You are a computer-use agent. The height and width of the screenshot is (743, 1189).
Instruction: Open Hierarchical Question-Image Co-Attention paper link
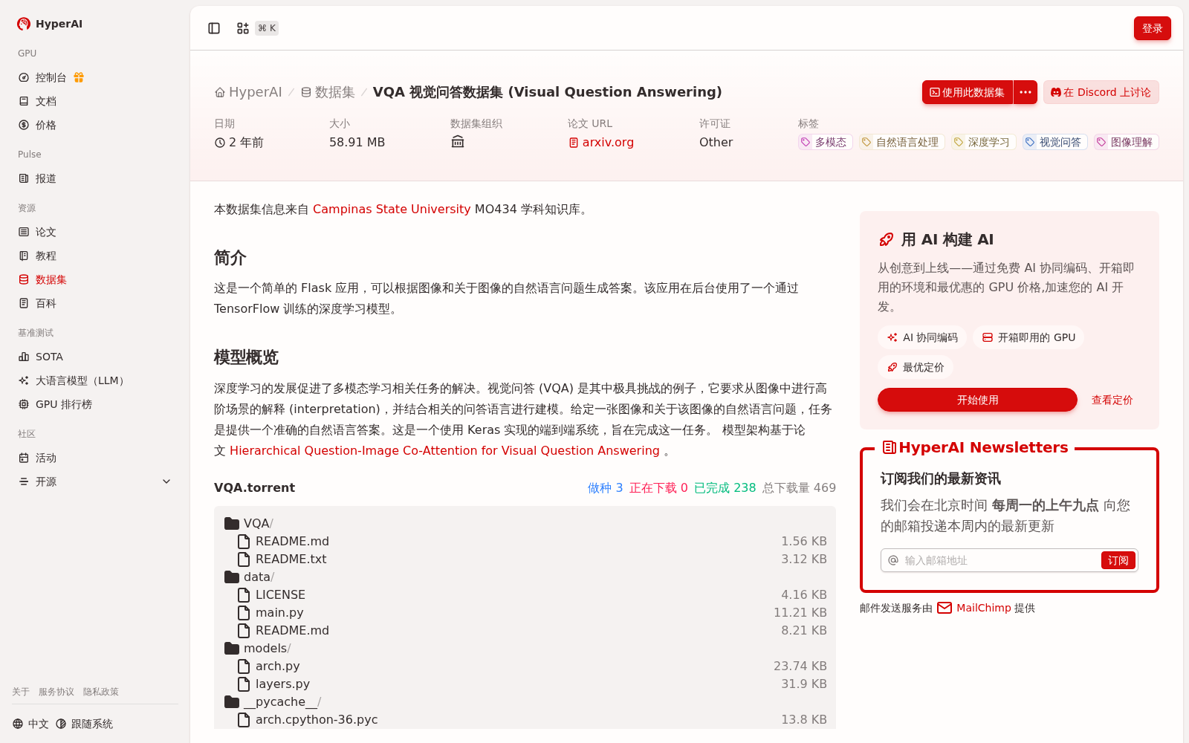click(x=444, y=451)
